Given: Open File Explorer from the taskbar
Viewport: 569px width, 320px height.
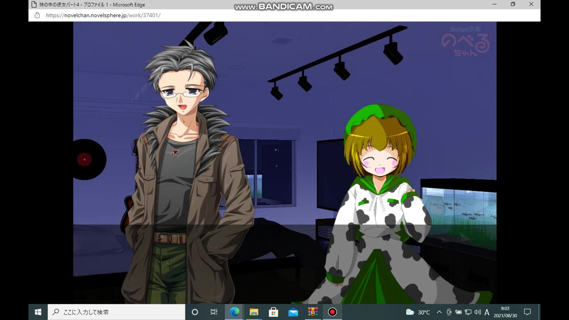Looking at the screenshot, I should click(x=254, y=312).
